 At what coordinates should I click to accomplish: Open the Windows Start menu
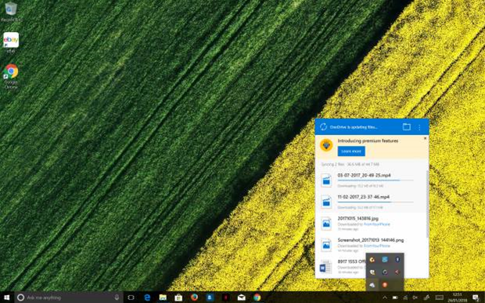point(7,298)
